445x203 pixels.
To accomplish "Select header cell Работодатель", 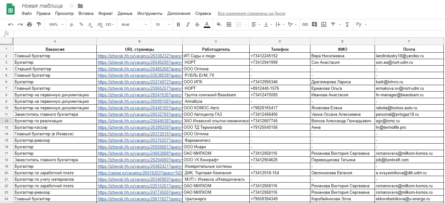I will tap(216, 49).
